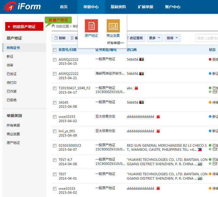The height and width of the screenshot is (197, 218).
Task: Click the 改证重发 toolbar button
Action: [x=134, y=38]
